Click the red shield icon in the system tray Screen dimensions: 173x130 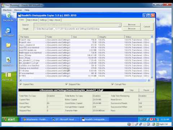[151, 120]
